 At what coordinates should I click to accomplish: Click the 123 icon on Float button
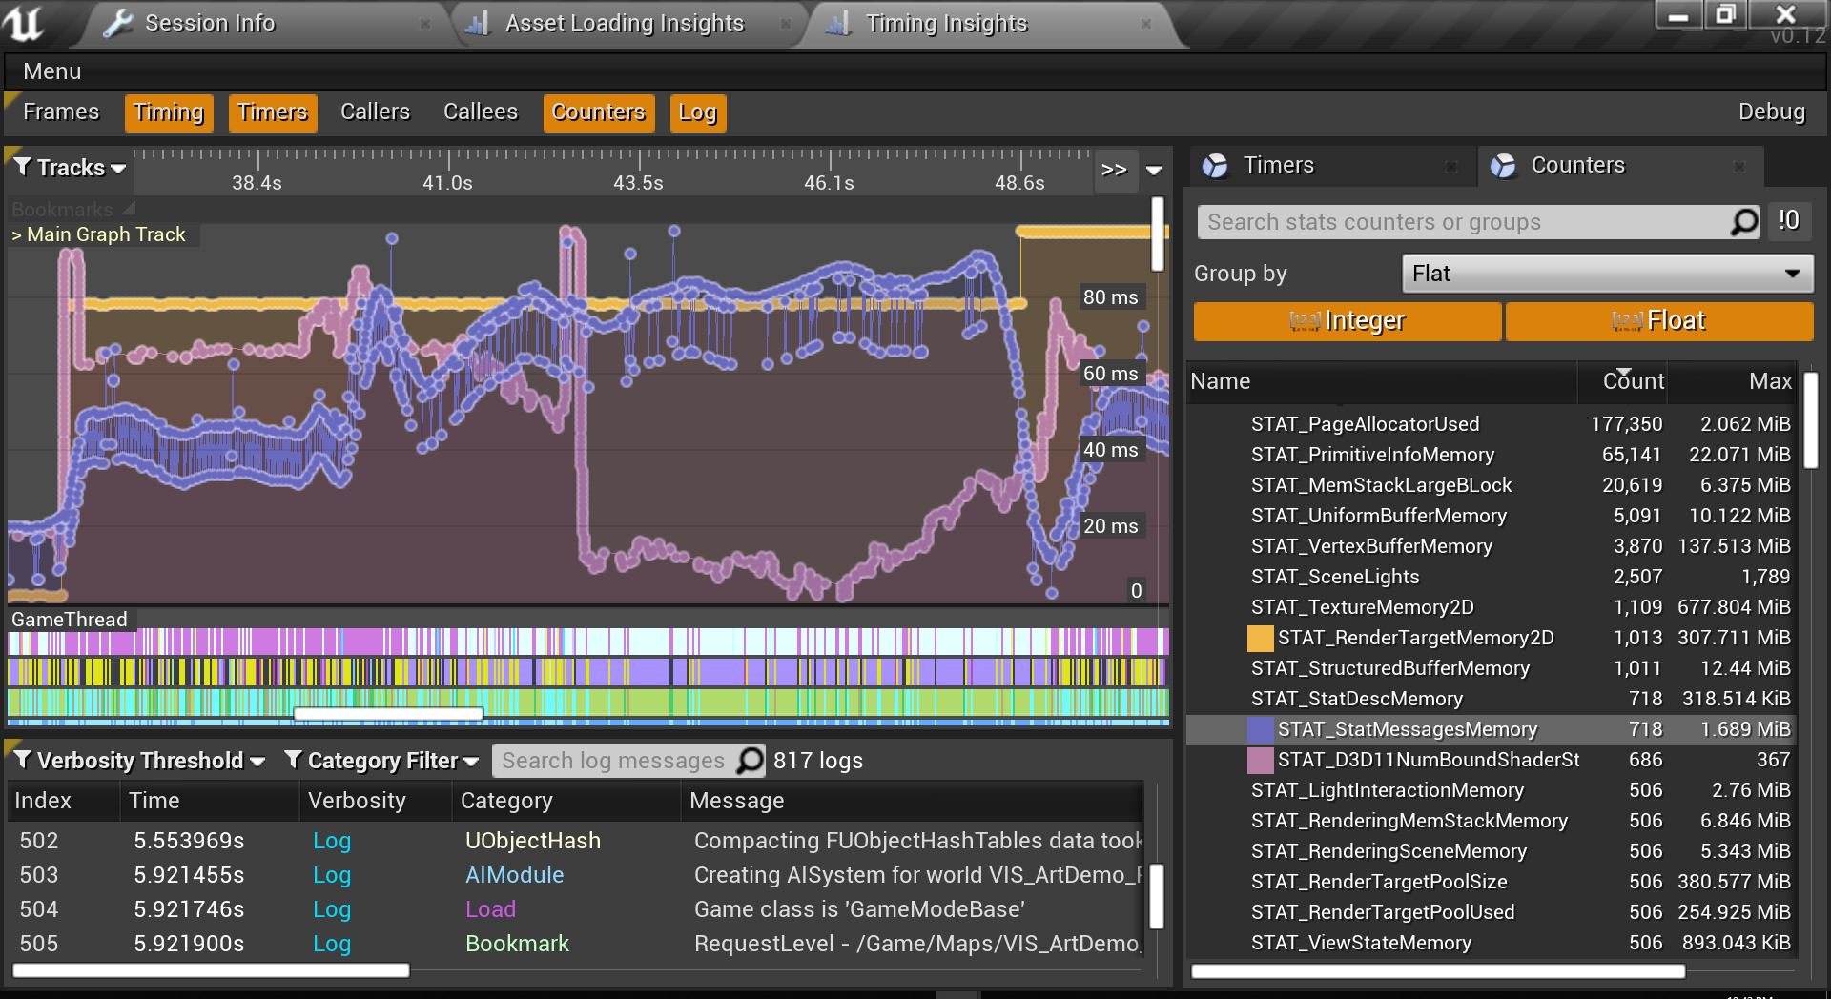click(1627, 320)
